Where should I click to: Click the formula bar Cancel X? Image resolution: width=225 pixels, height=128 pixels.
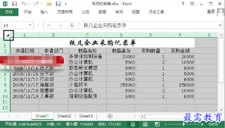tap(49, 25)
